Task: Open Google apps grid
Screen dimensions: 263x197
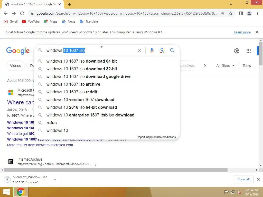Action: [248, 51]
